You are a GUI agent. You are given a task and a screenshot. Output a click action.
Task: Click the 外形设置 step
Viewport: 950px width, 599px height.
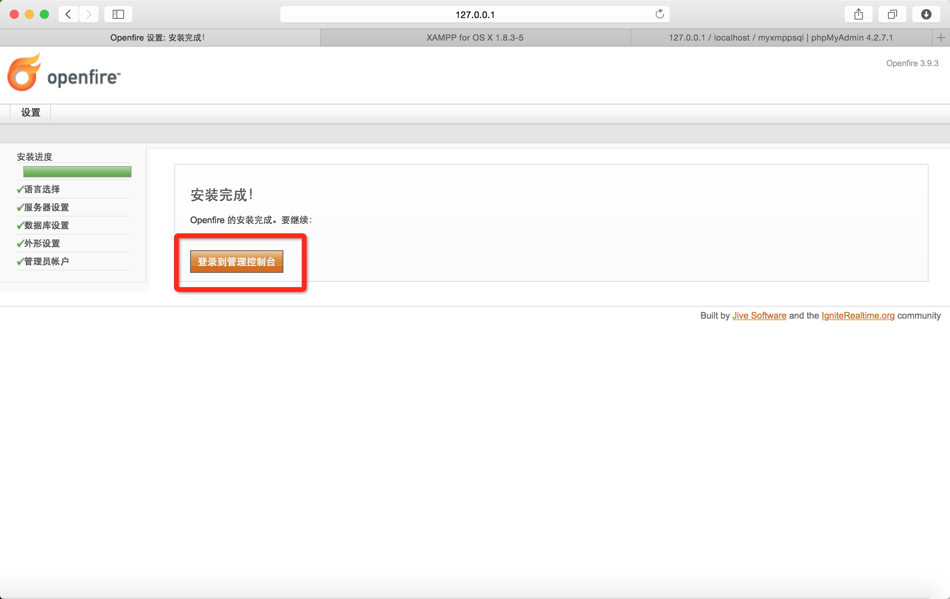tap(42, 244)
